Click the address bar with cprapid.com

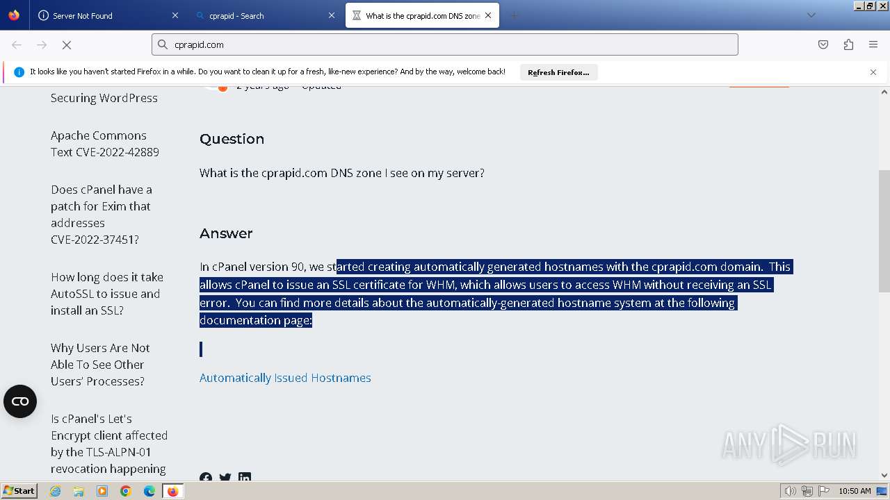click(445, 44)
